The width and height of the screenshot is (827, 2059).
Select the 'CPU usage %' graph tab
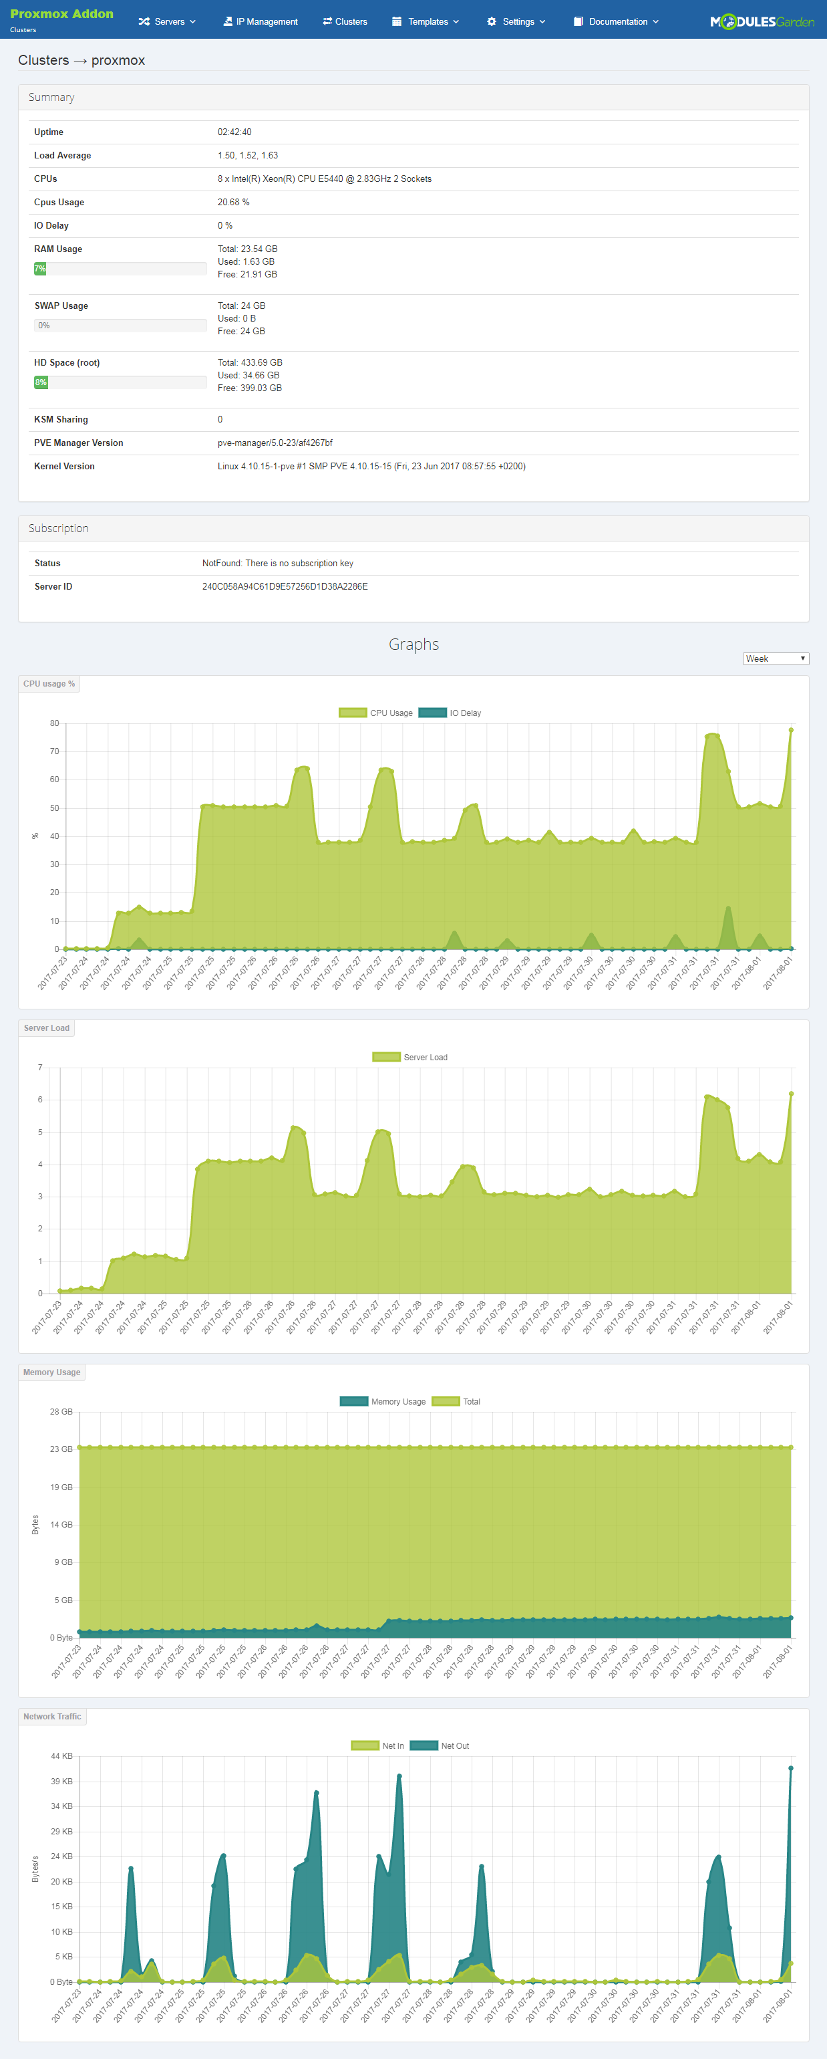point(49,683)
